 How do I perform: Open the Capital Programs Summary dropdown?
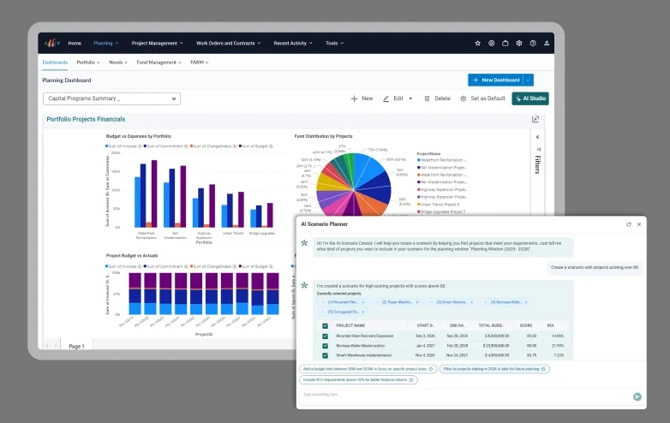coord(112,98)
